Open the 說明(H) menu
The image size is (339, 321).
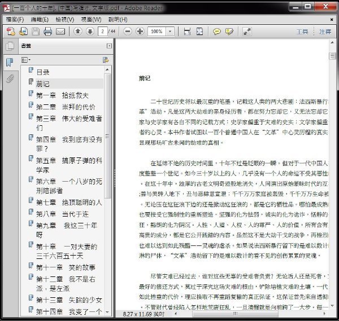point(118,19)
